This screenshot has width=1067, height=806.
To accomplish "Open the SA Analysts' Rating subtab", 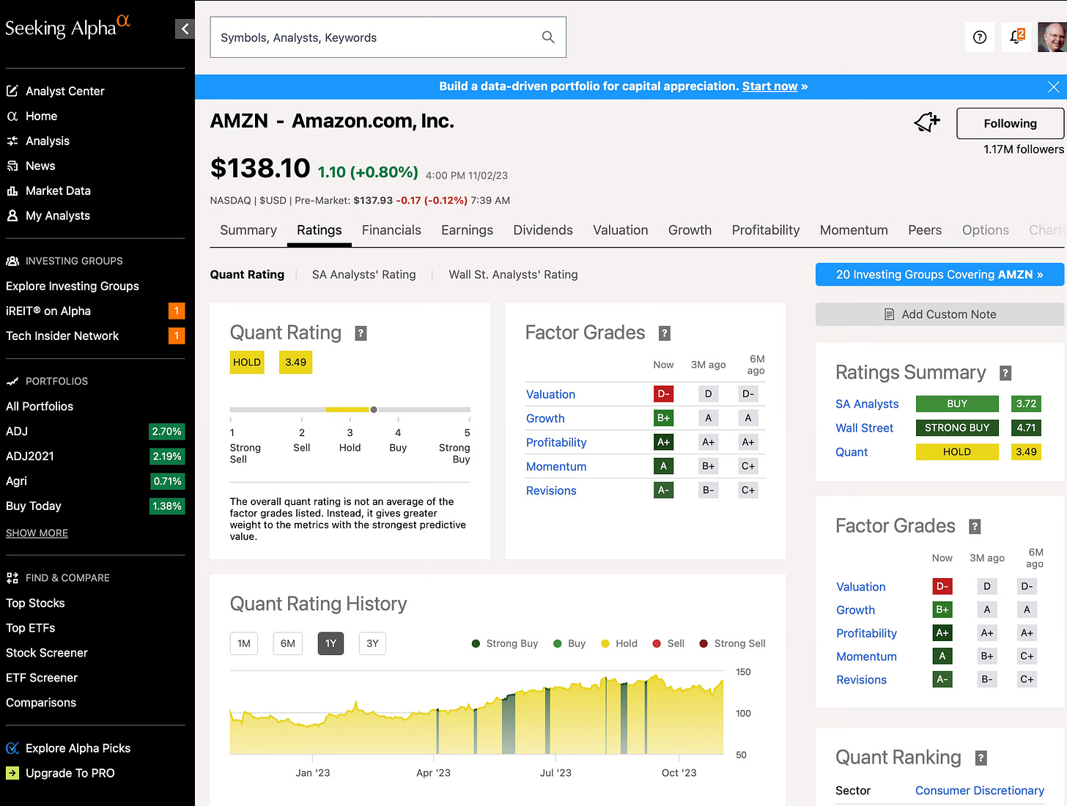I will click(363, 275).
